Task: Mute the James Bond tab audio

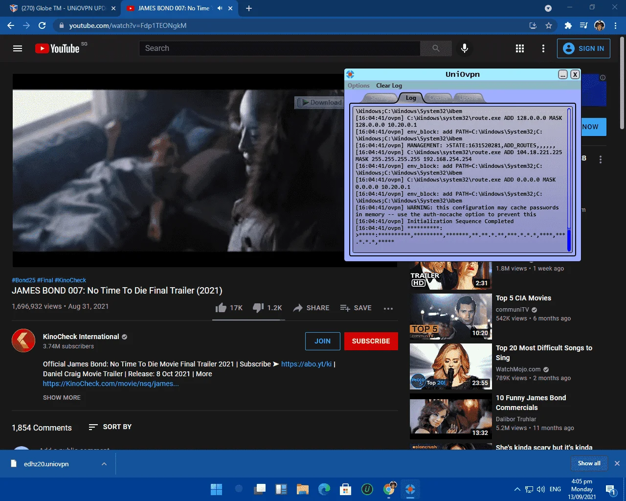Action: tap(220, 8)
